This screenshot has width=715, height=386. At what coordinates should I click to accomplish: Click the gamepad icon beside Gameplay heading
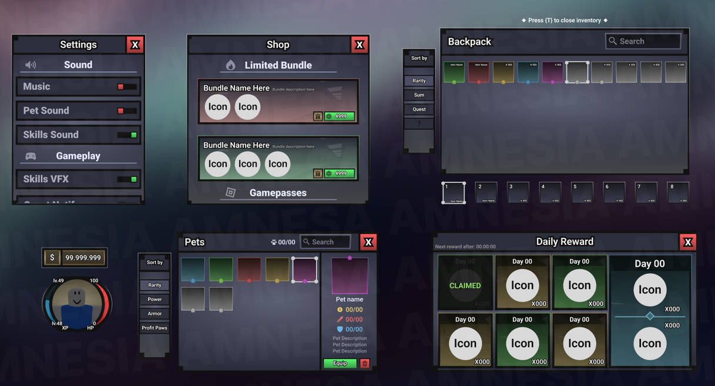(x=31, y=156)
